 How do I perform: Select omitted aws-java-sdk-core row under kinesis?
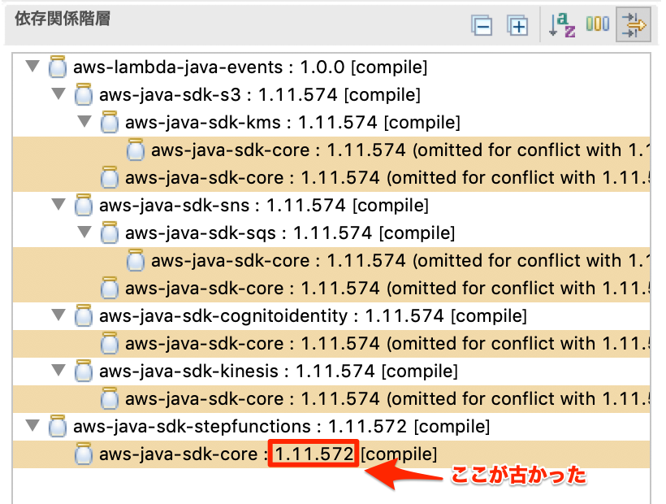(x=331, y=398)
